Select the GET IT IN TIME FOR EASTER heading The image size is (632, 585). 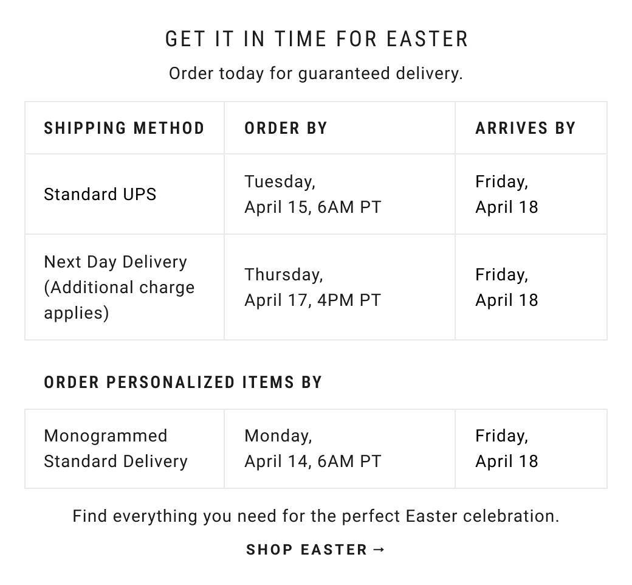317,39
